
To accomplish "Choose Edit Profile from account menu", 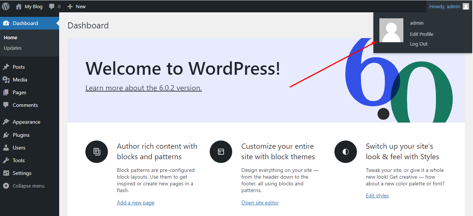I will coord(422,34).
